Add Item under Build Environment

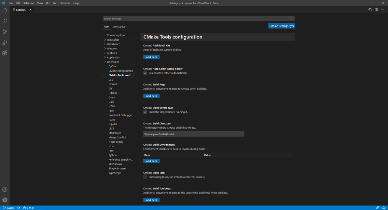[151, 161]
